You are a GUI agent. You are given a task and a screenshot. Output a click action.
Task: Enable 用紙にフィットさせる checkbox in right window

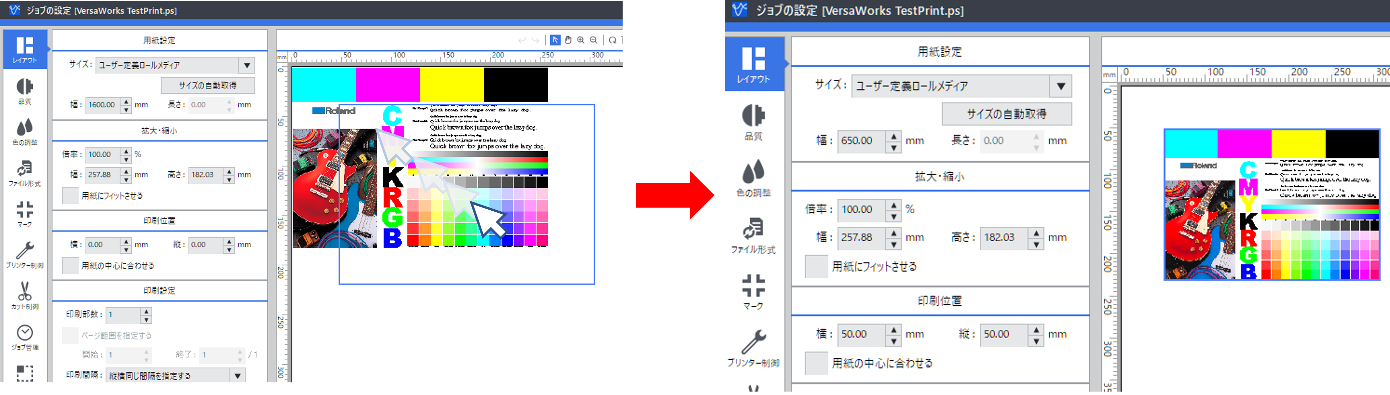(817, 266)
